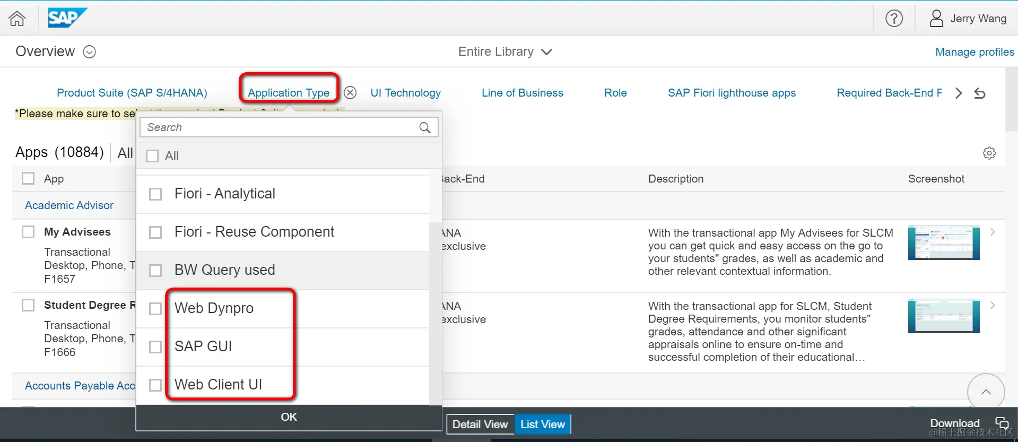Click the magnifier search icon

425,127
